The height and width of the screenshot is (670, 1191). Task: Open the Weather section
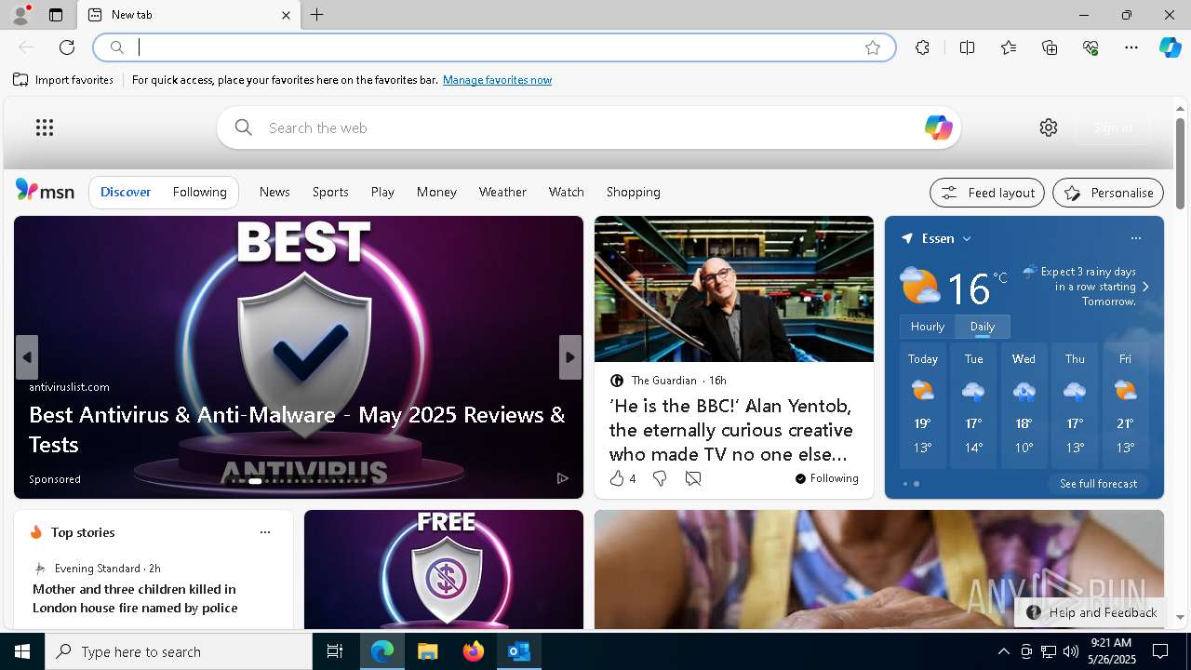coord(502,192)
